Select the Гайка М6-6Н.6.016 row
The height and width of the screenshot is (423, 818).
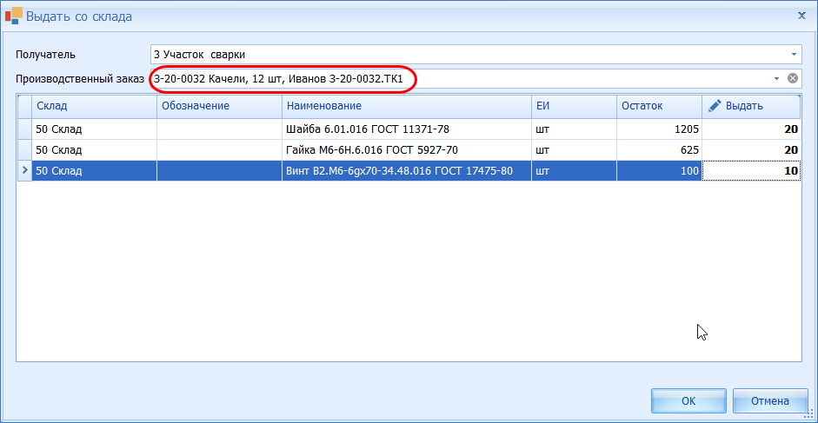tap(406, 149)
